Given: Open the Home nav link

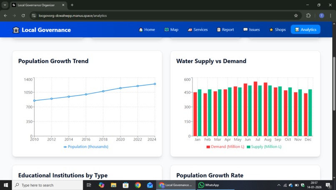Looking at the screenshot, I should tap(147, 30).
